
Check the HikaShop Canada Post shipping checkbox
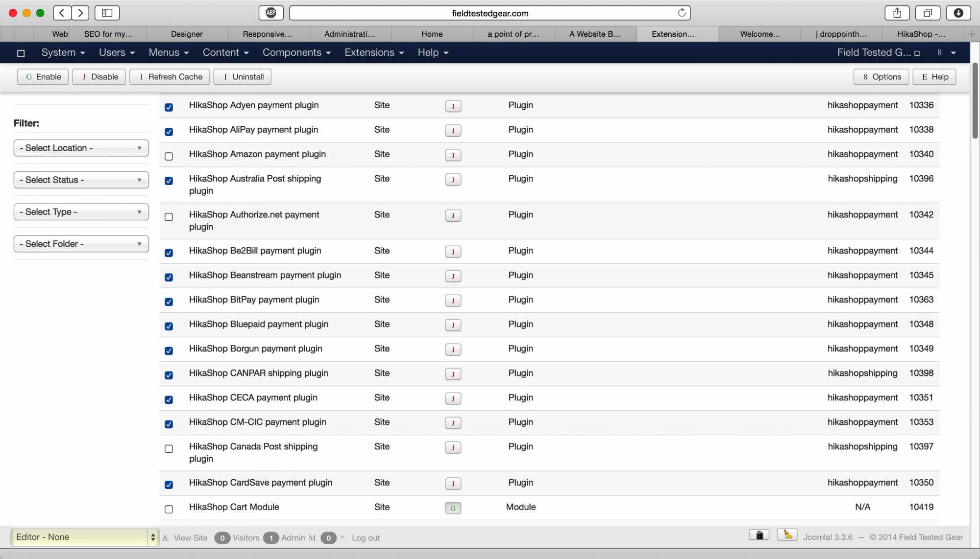[x=169, y=448]
